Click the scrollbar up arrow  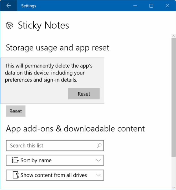coord(173,36)
